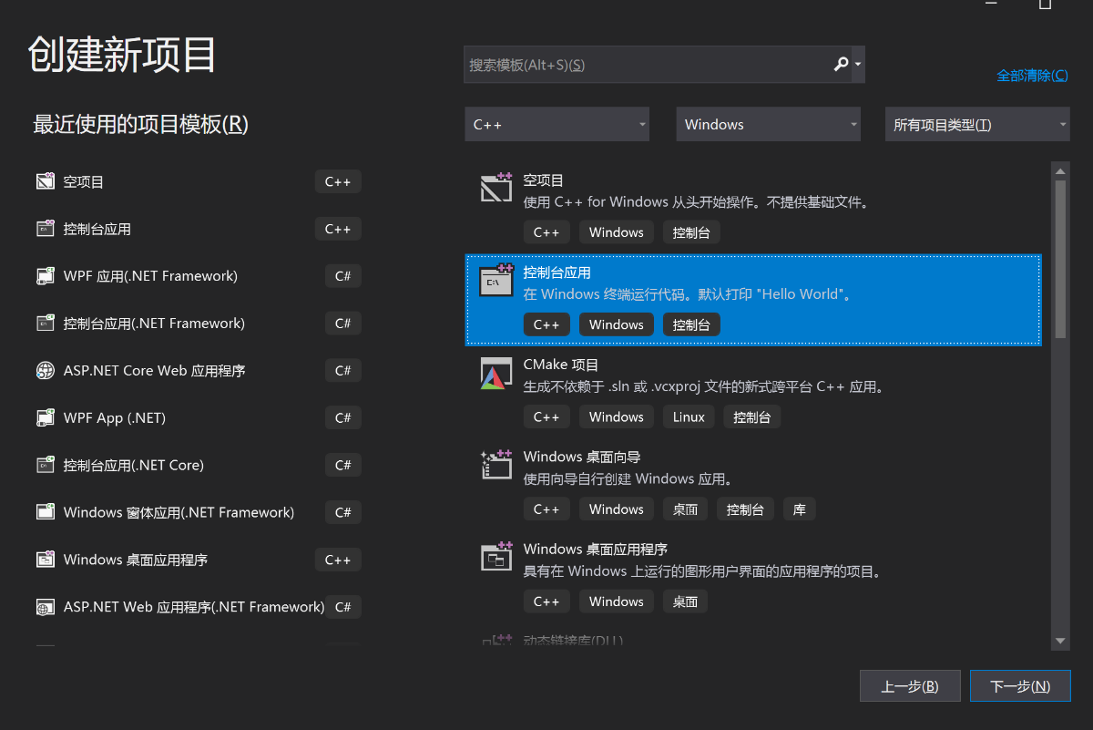Click the recent Windows 桌面应用程序 icon
The image size is (1093, 730).
coord(46,560)
